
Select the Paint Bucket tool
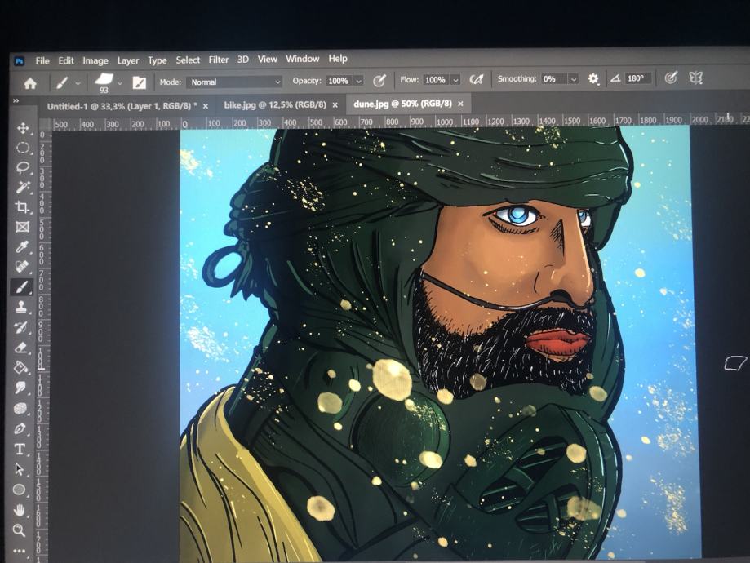[x=20, y=367]
